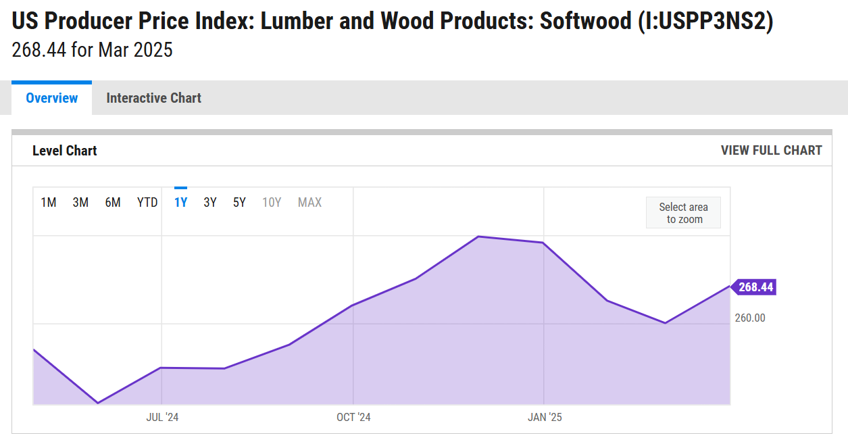Click the JUL '24 axis label

161,417
